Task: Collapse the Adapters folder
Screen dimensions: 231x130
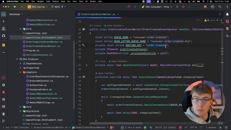Action: tap(20, 72)
